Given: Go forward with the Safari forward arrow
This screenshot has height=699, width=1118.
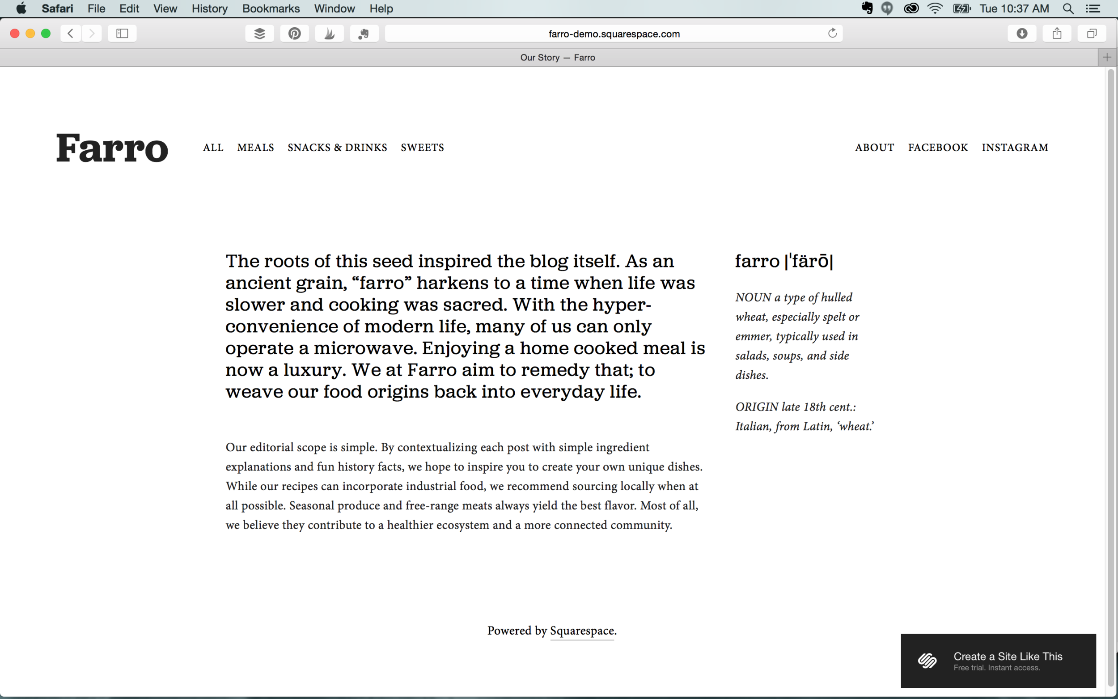Looking at the screenshot, I should pos(92,33).
